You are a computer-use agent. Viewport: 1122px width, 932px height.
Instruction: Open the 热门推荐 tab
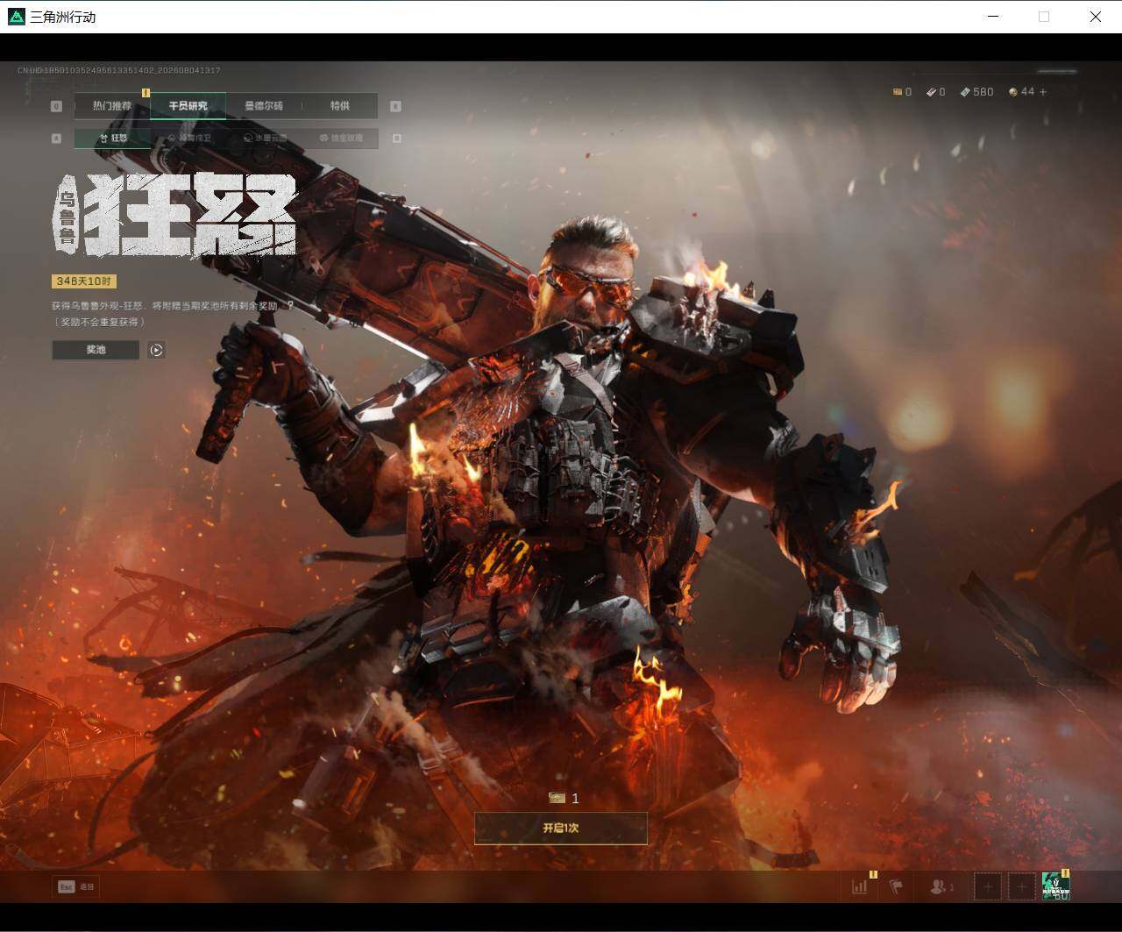(112, 106)
